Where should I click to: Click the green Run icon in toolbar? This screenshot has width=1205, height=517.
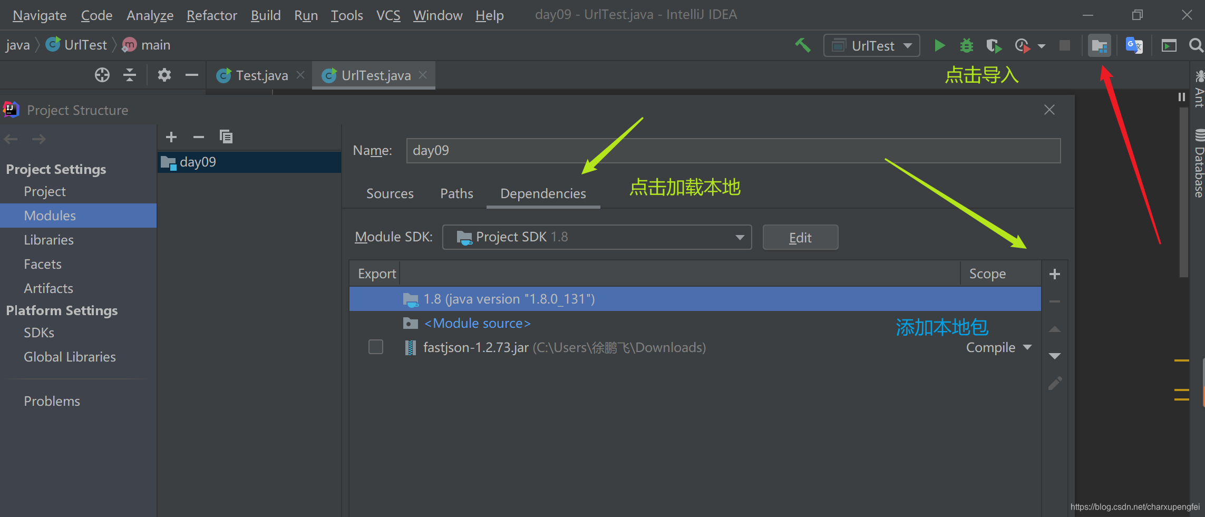[940, 45]
